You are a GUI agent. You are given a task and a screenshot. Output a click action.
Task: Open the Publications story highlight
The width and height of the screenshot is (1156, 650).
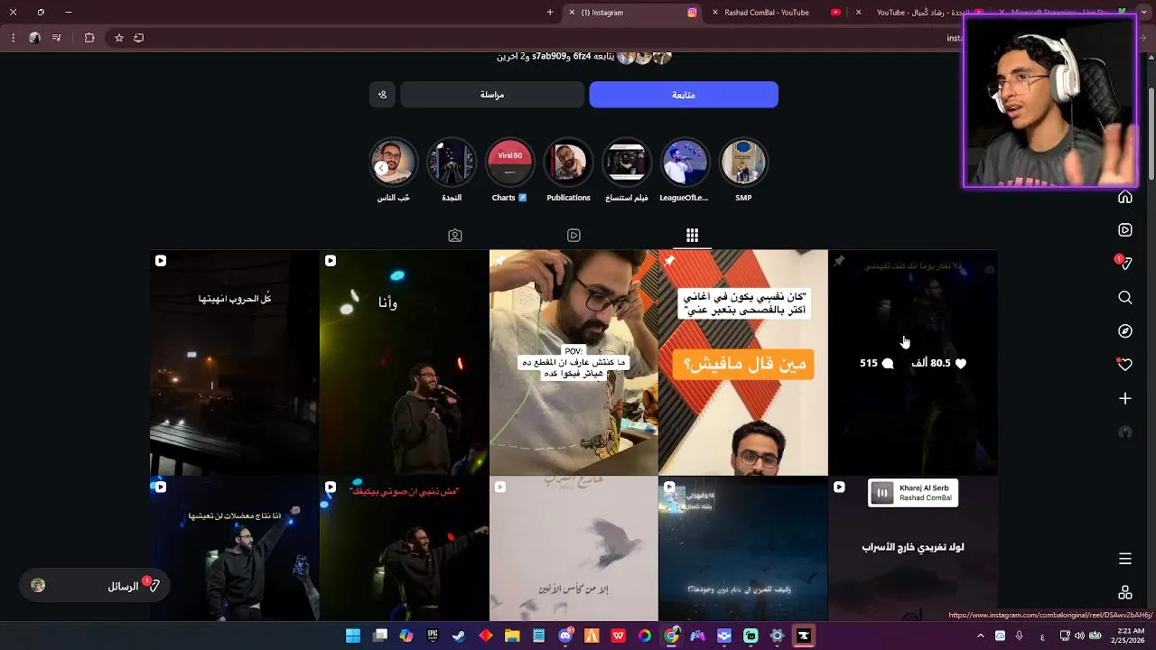[x=568, y=169]
